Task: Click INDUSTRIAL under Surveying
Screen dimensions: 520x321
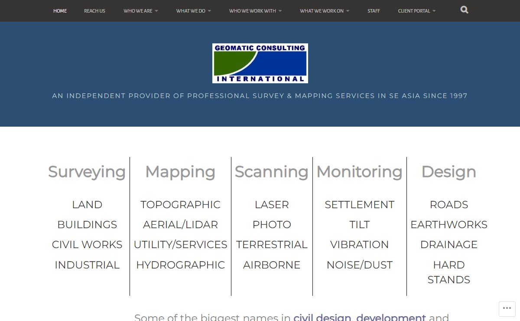Action: coord(87,265)
